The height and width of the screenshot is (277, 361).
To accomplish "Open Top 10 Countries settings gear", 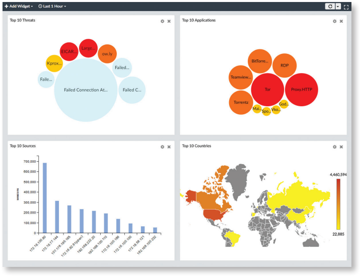I will click(334, 147).
